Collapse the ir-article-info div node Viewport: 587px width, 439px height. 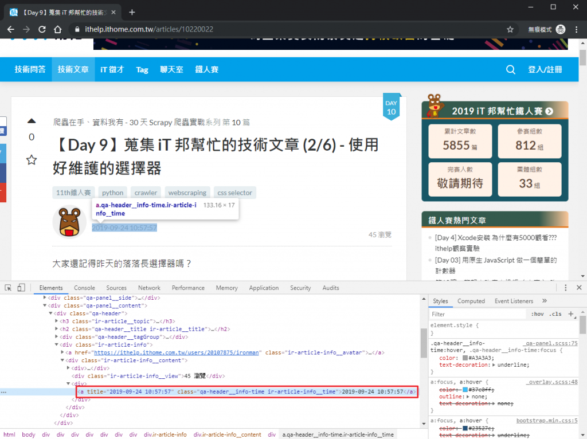click(57, 345)
